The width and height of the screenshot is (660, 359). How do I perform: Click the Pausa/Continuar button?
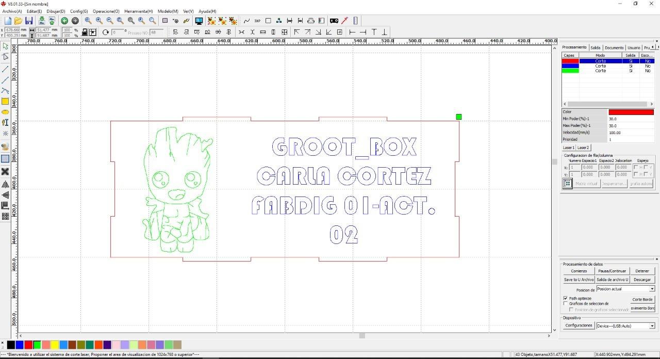(x=612, y=271)
